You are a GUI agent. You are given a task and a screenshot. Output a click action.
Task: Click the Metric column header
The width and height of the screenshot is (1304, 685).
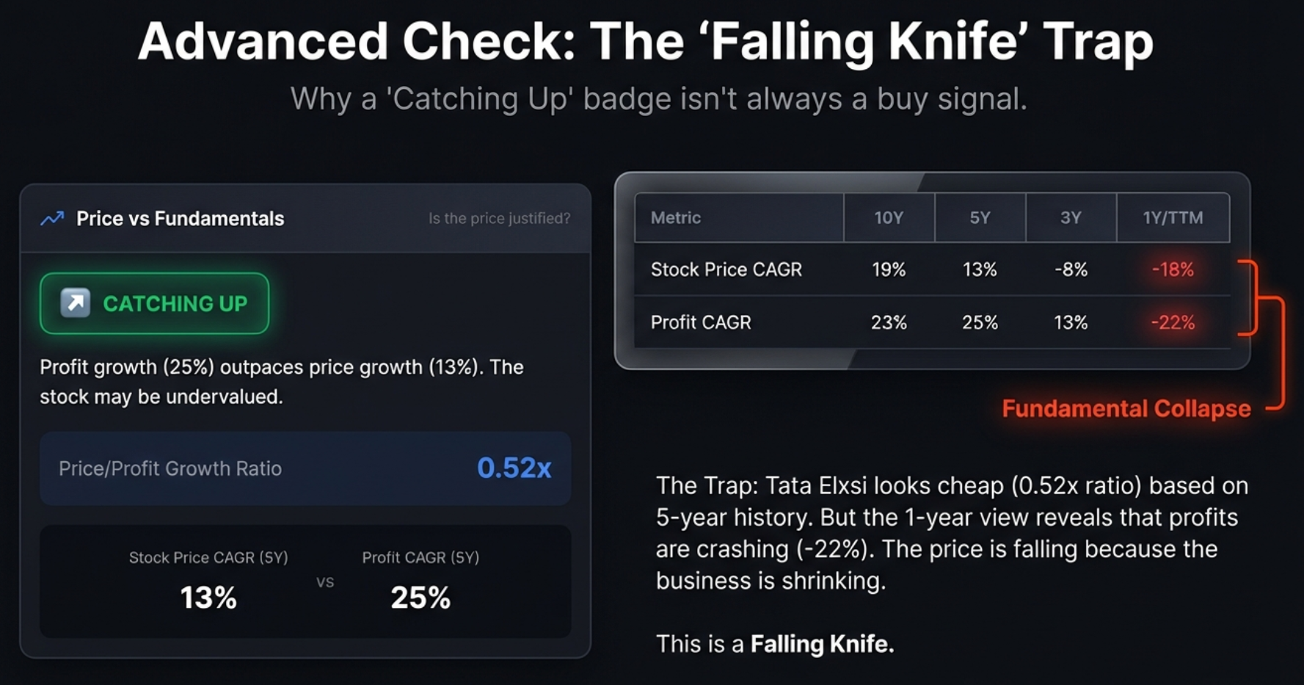coord(676,218)
